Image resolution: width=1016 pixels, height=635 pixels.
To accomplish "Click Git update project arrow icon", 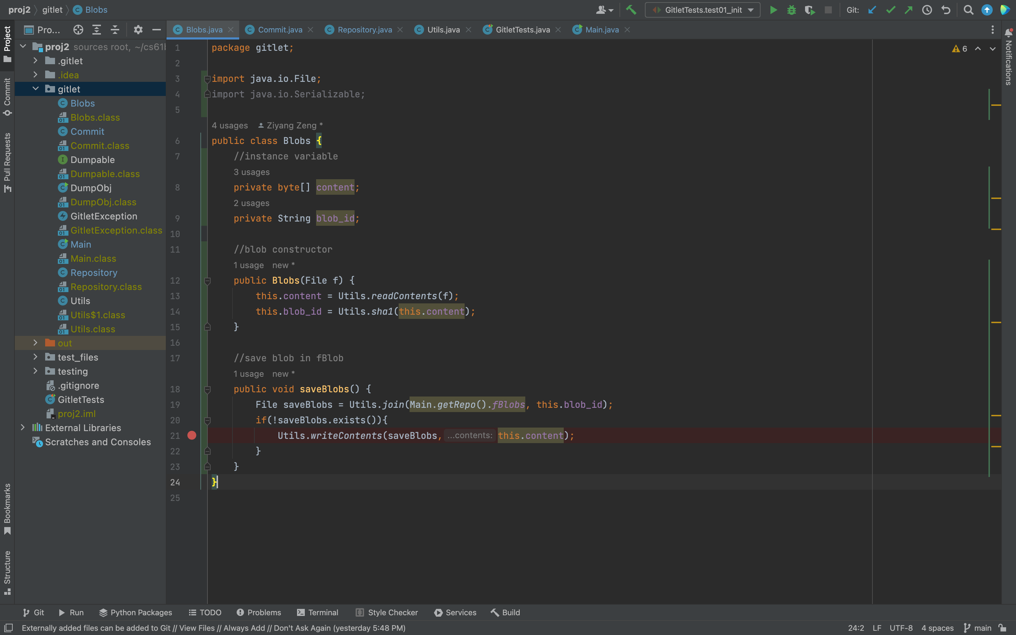I will tap(872, 10).
